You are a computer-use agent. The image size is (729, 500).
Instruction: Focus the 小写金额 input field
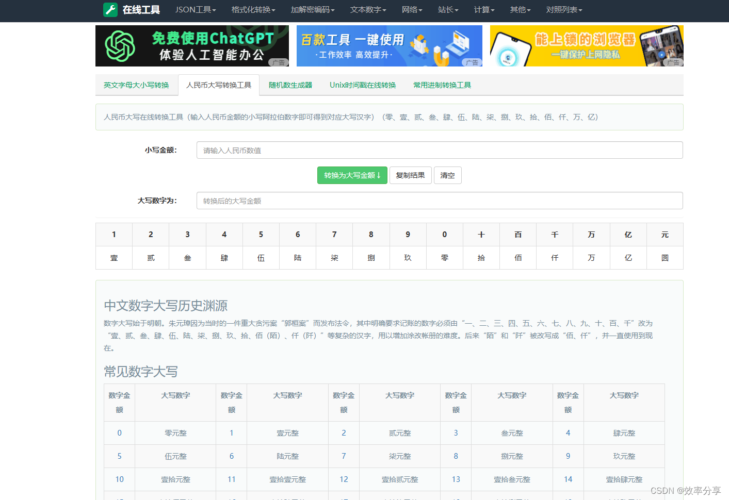440,150
